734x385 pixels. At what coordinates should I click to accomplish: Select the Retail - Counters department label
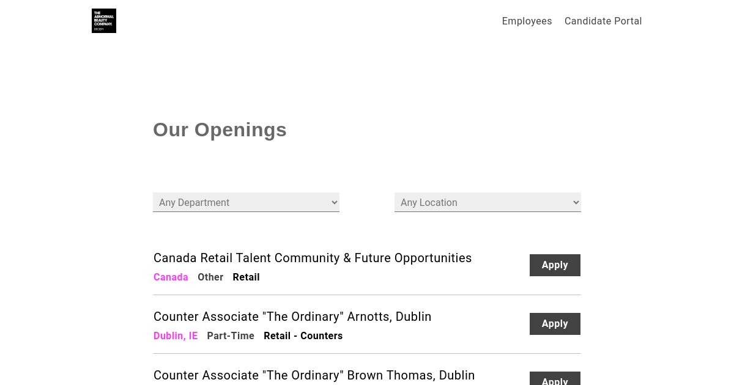(303, 336)
